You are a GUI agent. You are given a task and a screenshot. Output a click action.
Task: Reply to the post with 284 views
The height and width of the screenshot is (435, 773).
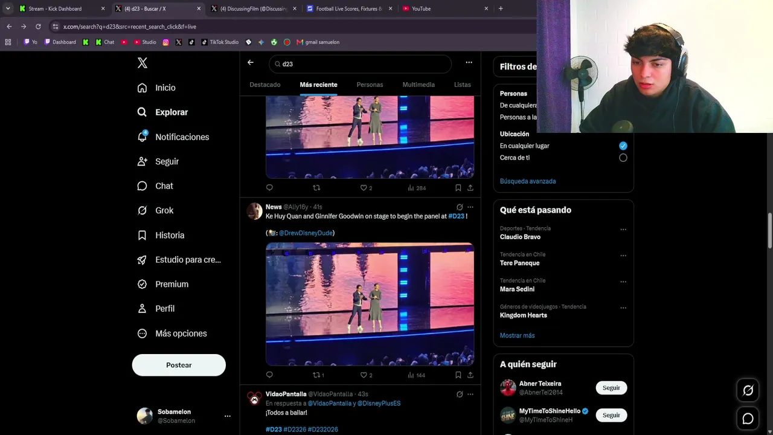click(269, 188)
